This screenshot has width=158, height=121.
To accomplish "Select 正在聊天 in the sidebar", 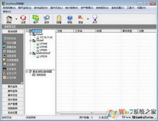I will tap(9, 64).
